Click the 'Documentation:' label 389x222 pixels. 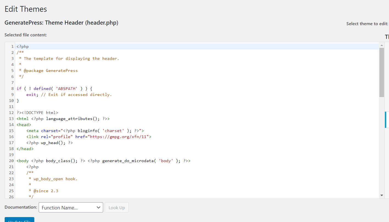21,207
